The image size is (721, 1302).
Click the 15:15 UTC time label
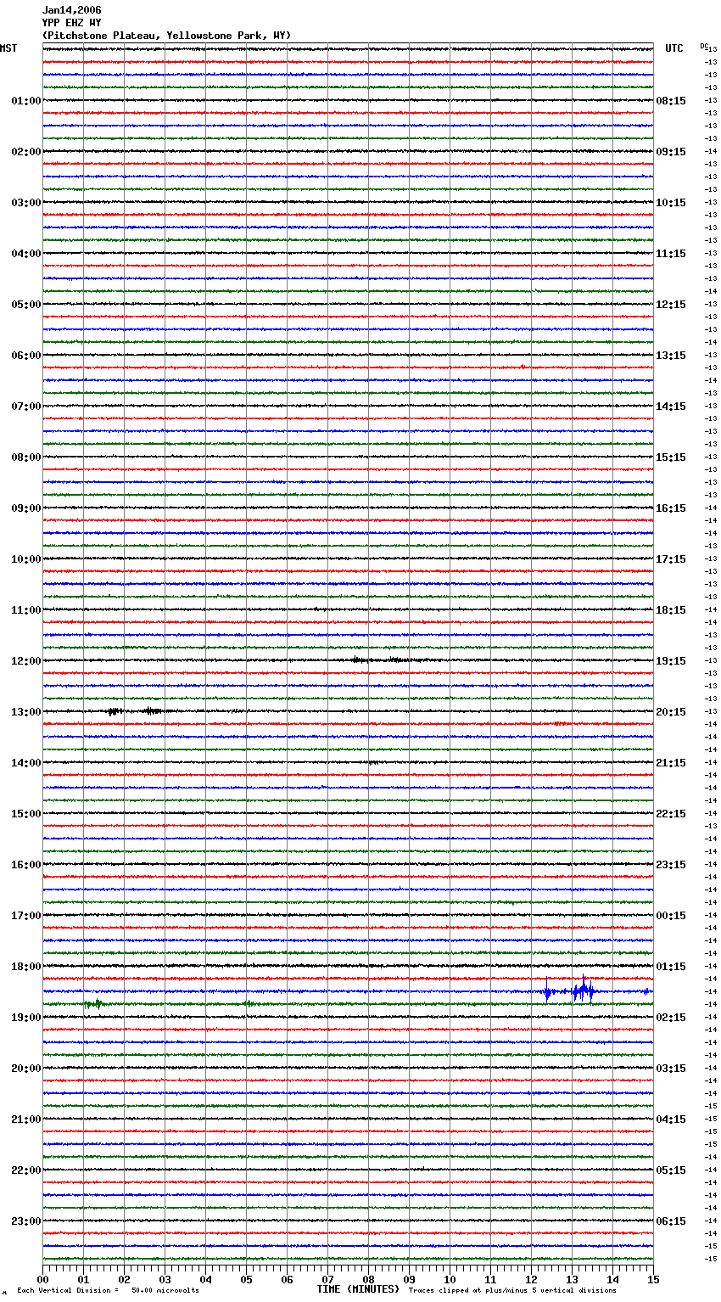(671, 457)
